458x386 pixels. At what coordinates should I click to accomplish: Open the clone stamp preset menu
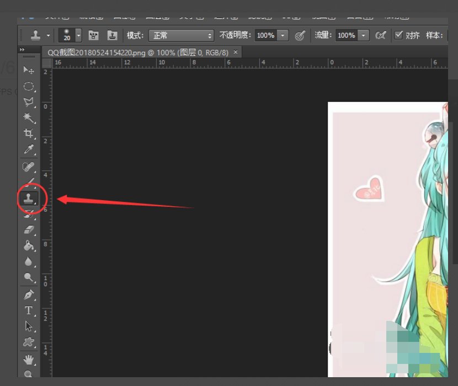(x=47, y=35)
